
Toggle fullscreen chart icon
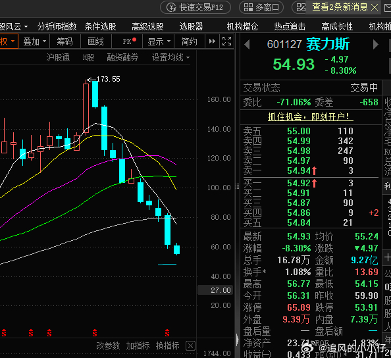pyautogui.click(x=226, y=41)
